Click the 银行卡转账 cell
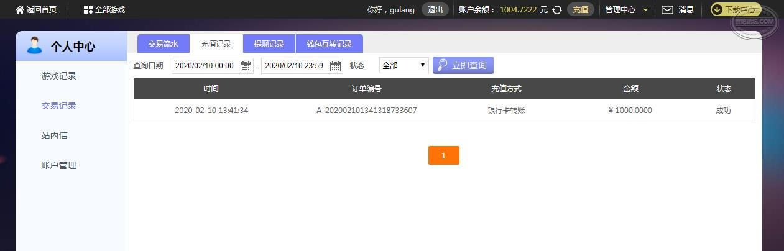 tap(506, 111)
